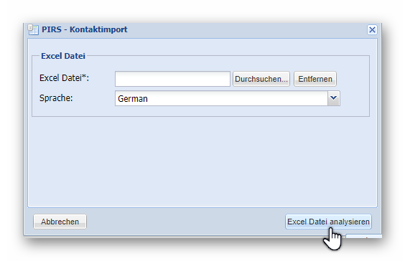405x261 pixels.
Task: Click the 'Sprache:' label
Action: (56, 98)
